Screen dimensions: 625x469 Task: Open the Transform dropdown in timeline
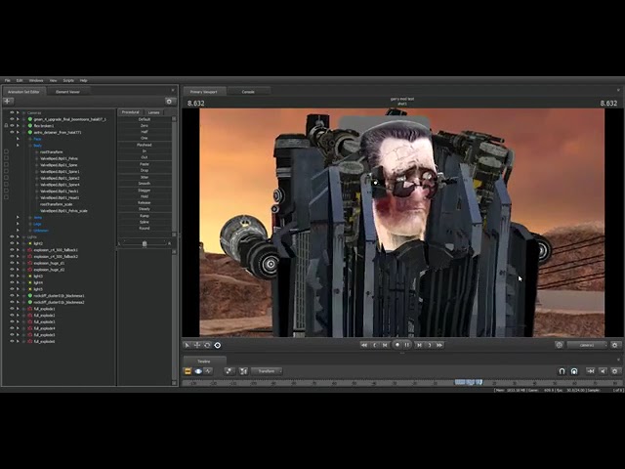(267, 371)
